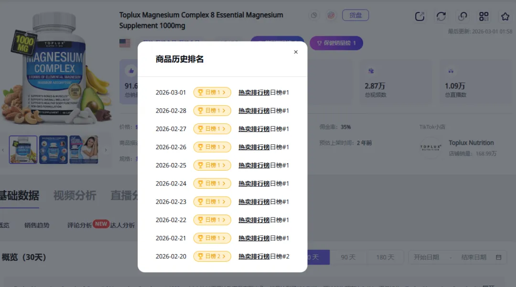Screen dimensions: 516x287
Task: Click the grey circular icon after product title
Action: coord(314,15)
